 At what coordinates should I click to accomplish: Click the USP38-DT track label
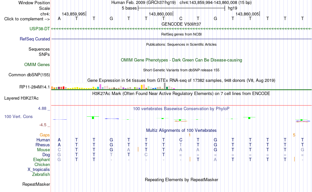[x=40, y=29]
